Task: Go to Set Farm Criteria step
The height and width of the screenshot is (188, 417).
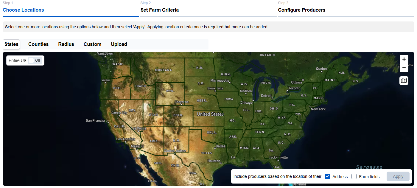Action: [x=160, y=10]
